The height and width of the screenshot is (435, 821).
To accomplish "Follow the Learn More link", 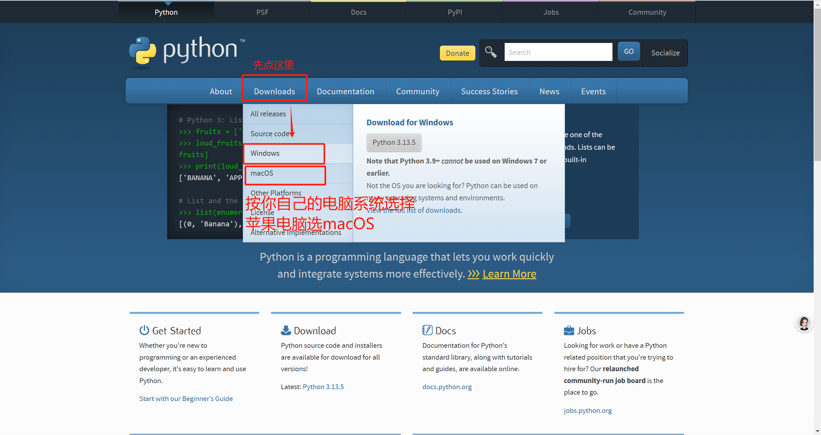I will pos(509,274).
